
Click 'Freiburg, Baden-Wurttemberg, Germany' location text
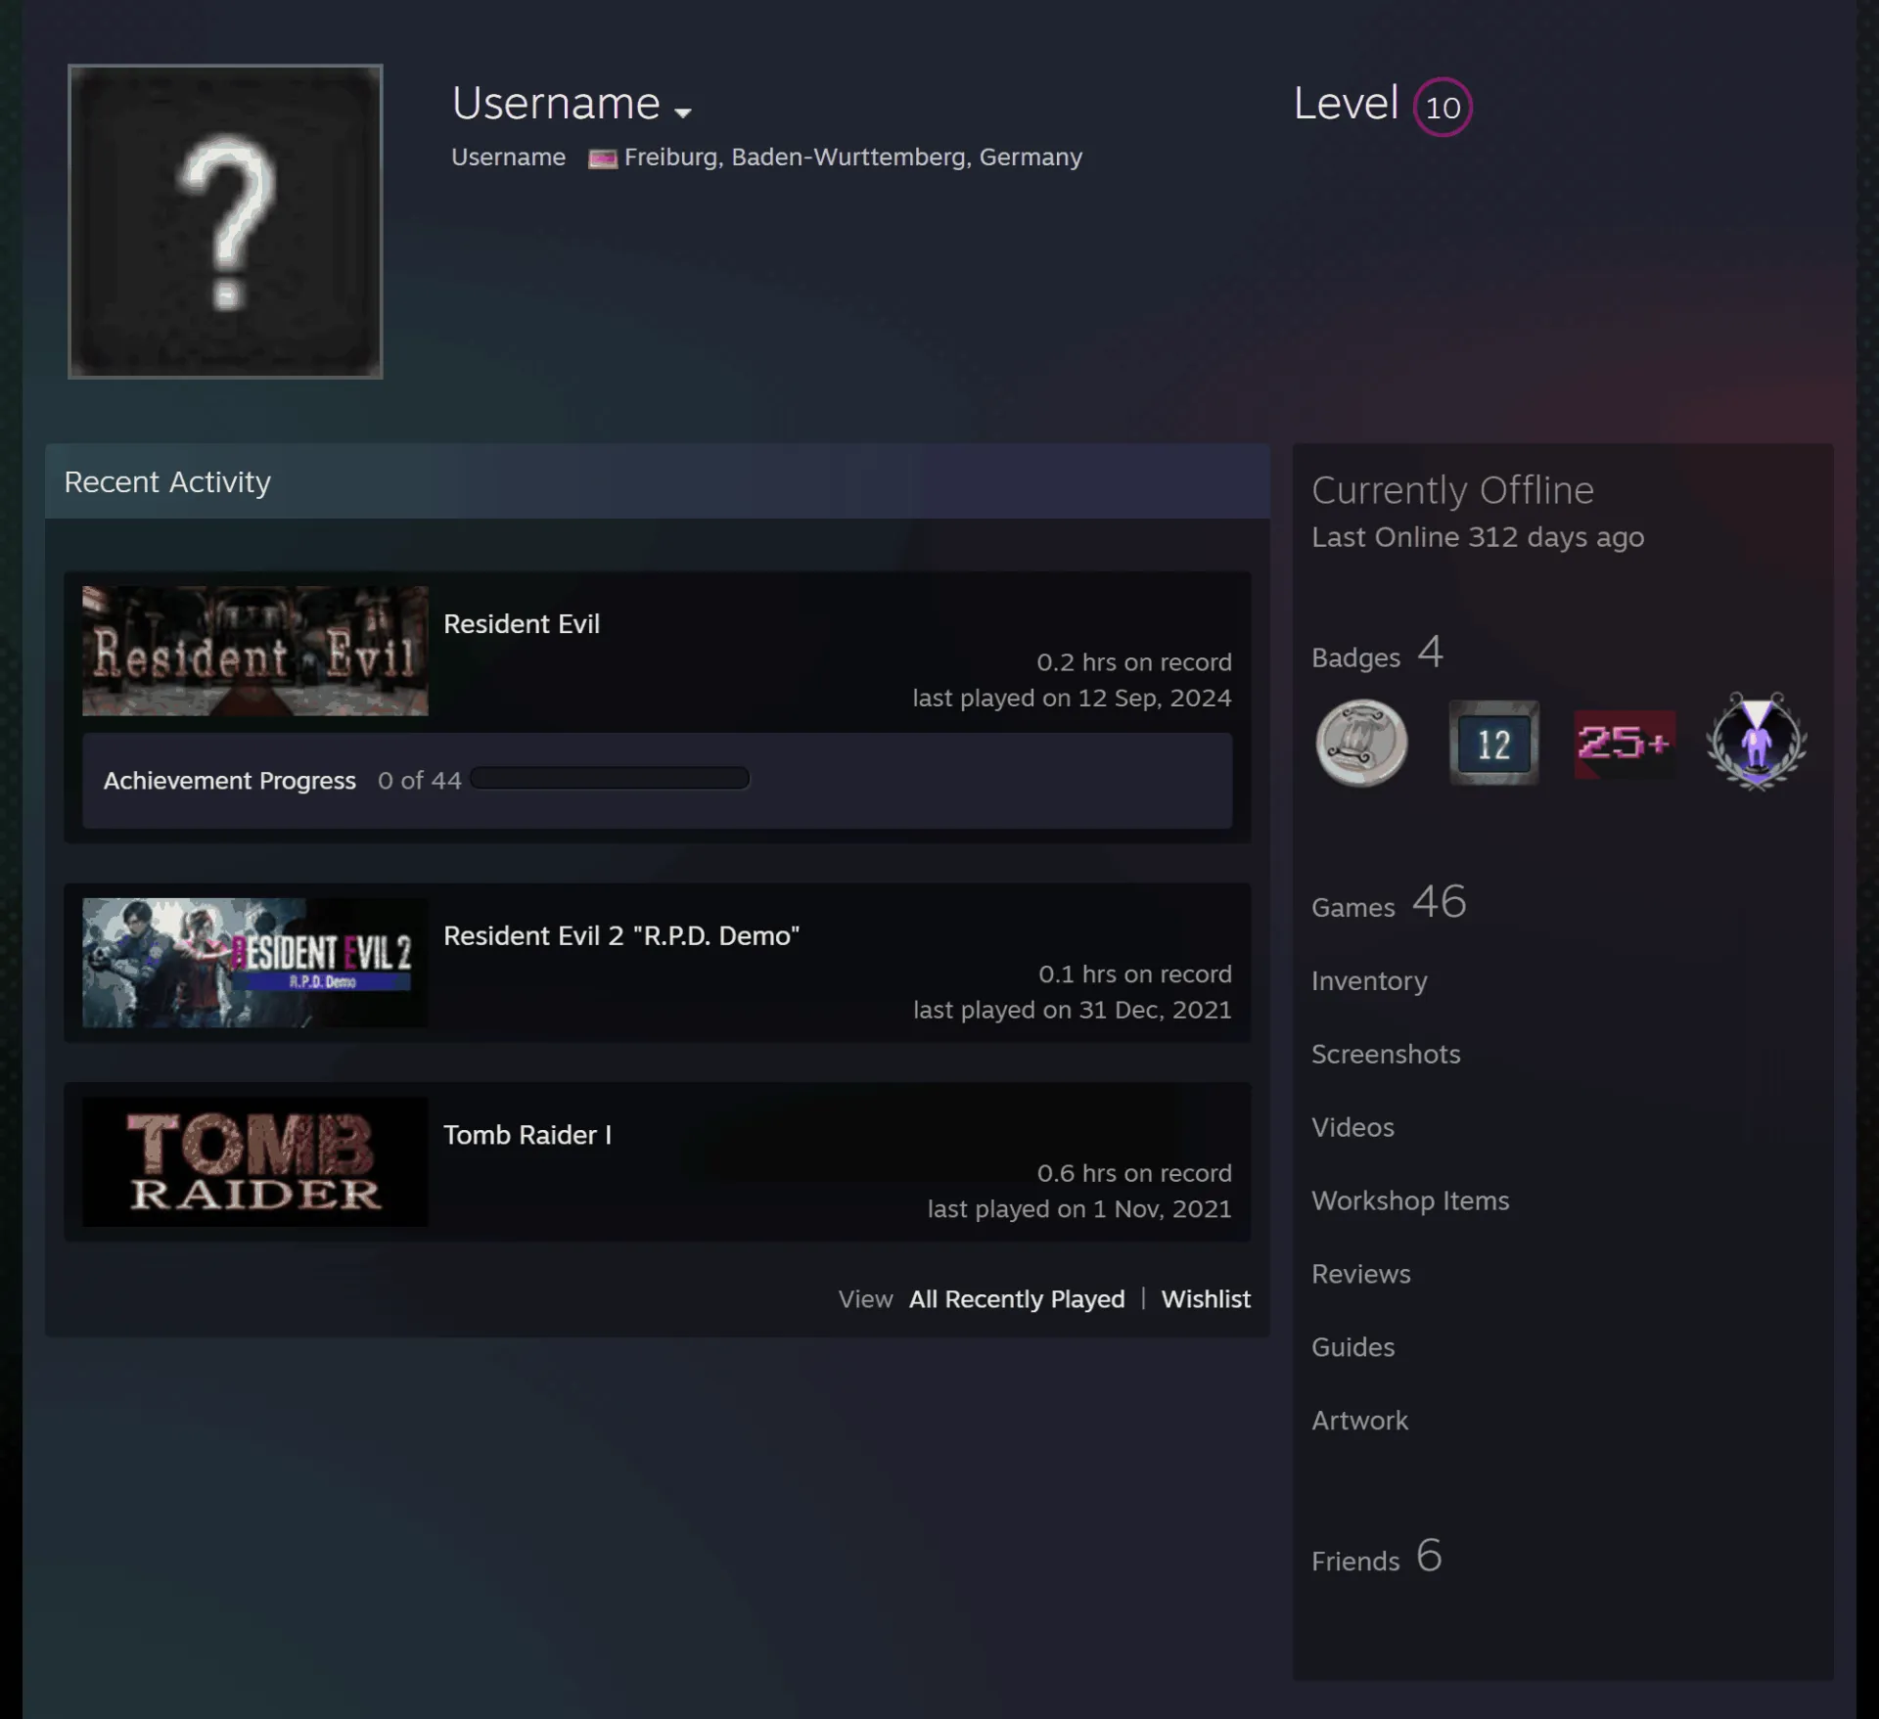click(853, 158)
